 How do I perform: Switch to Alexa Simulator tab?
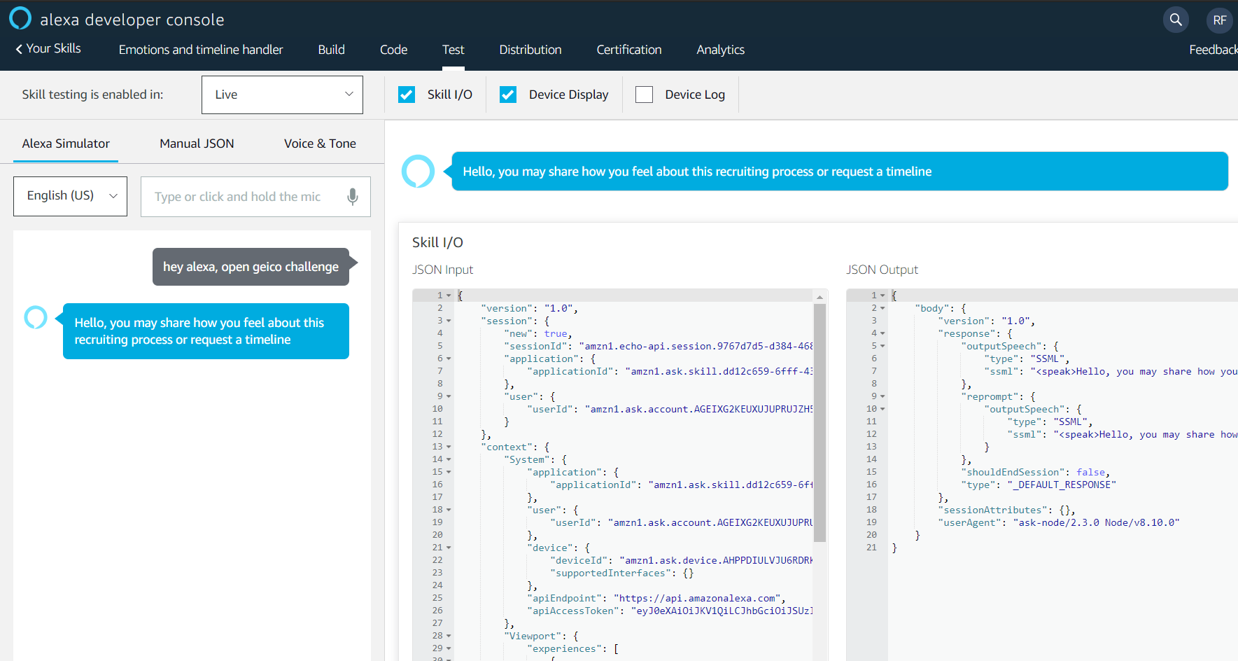pos(66,144)
